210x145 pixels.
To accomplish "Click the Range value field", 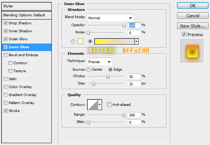I will point(134,115).
